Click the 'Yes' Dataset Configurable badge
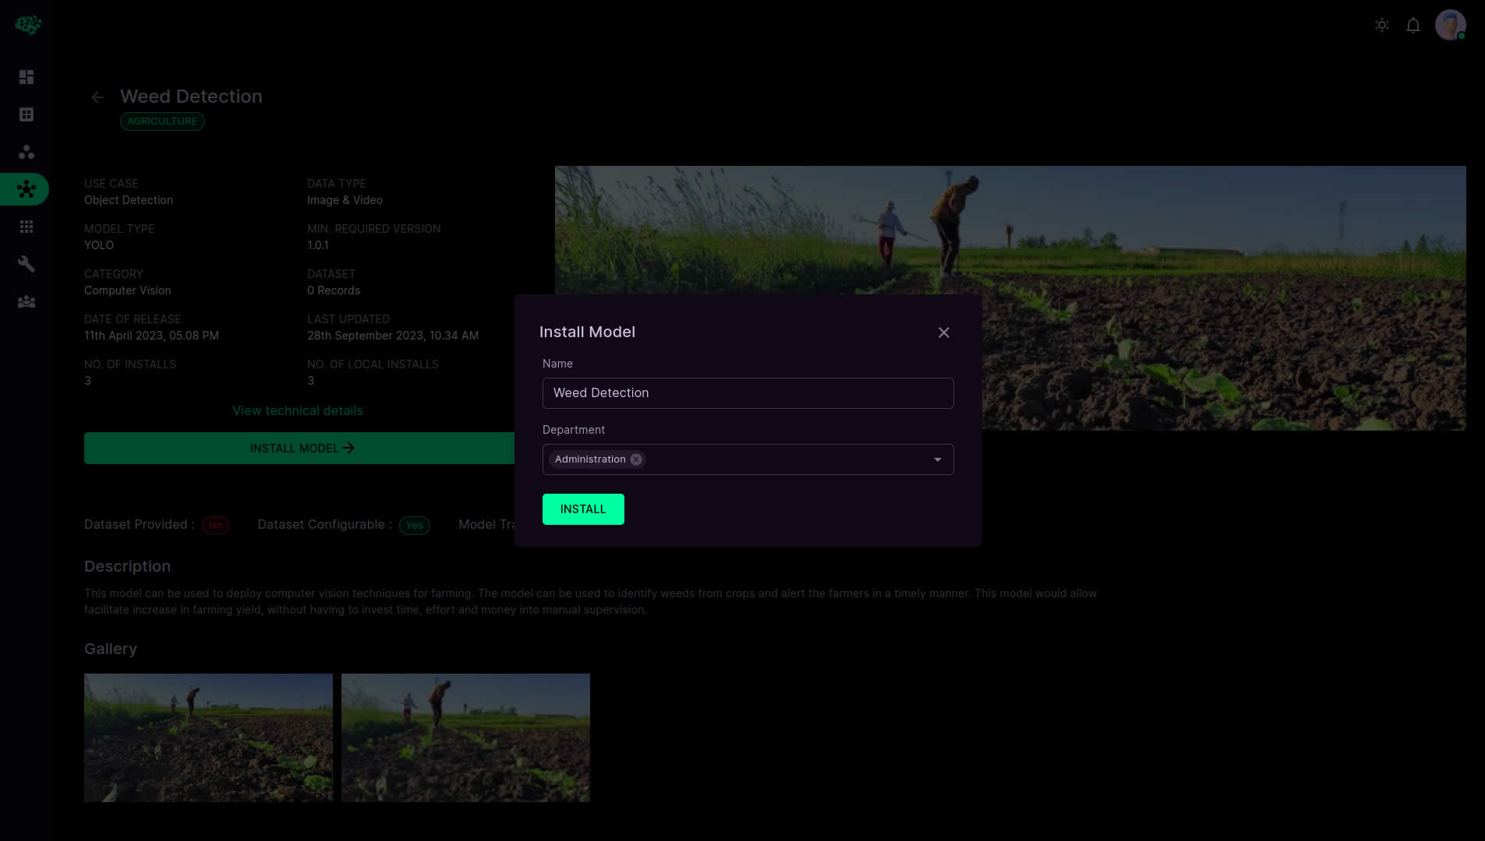This screenshot has width=1485, height=841. [x=415, y=526]
